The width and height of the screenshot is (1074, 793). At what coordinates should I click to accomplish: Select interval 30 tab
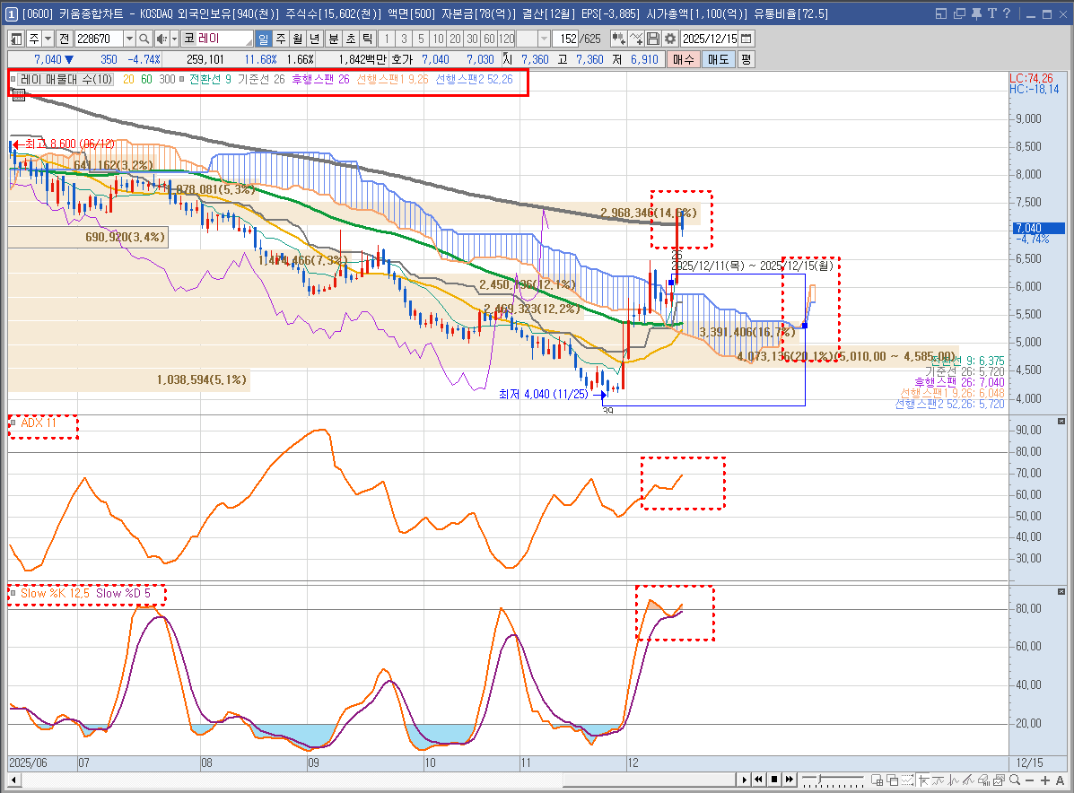[x=473, y=39]
